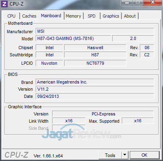
Task: Click the Max. Supported value x16
Action: [x=138, y=121]
